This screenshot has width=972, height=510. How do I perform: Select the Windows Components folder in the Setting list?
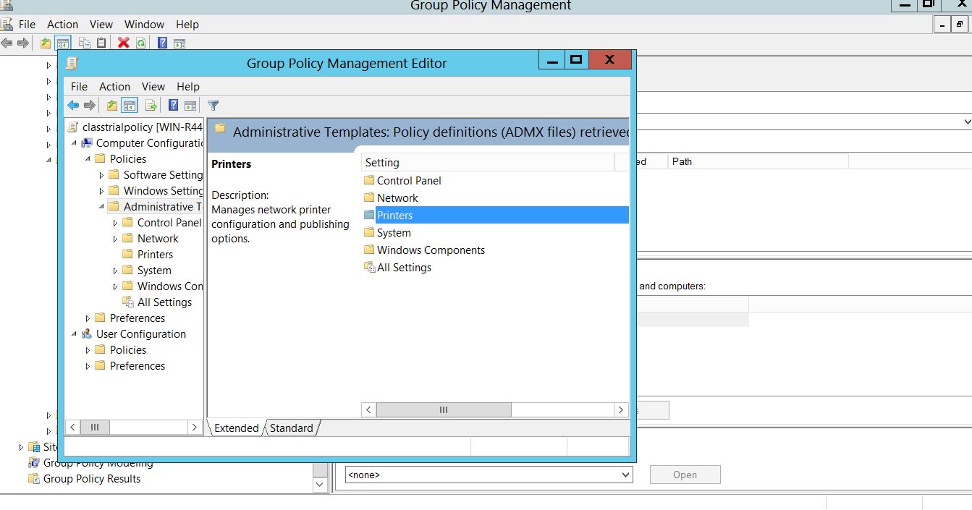coord(431,250)
